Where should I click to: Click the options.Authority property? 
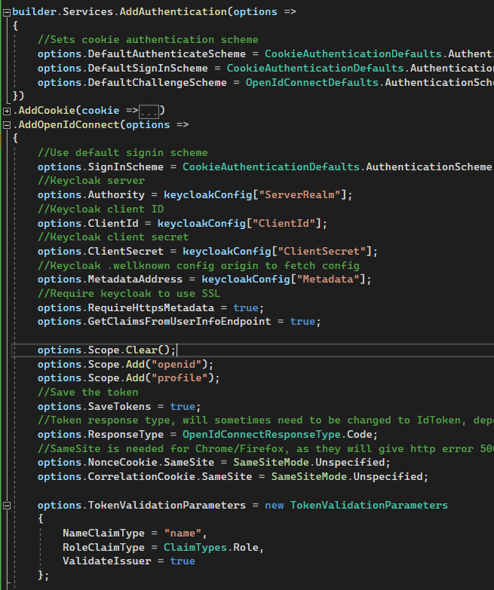91,195
